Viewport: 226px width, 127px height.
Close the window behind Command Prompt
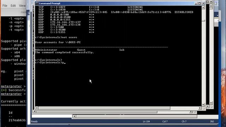pyautogui.click(x=211, y=1)
